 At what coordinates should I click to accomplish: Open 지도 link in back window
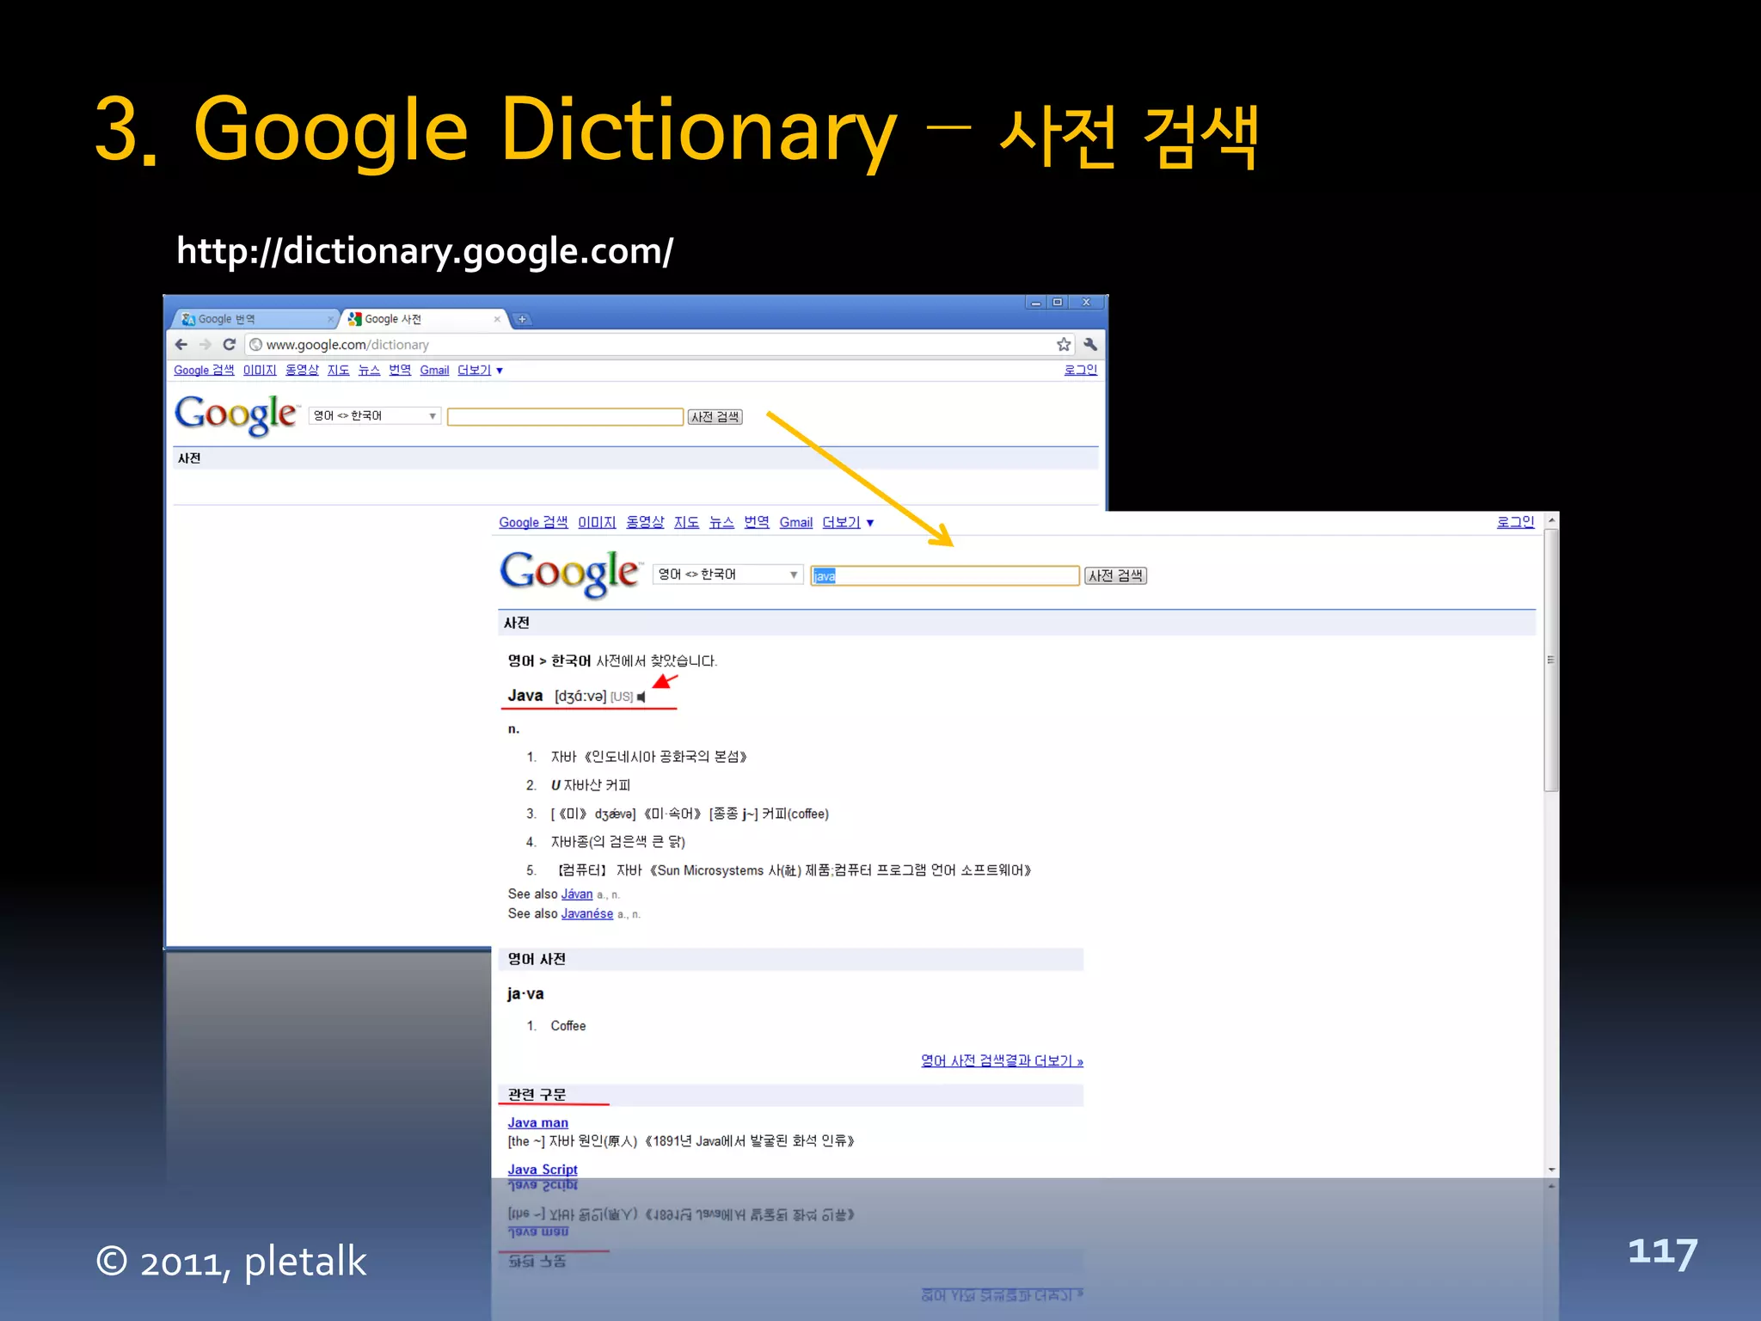(338, 370)
